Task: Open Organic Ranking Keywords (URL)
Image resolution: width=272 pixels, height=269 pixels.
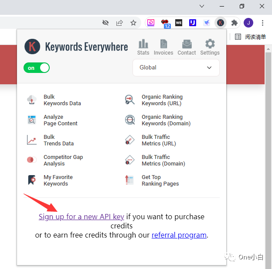Action: tap(162, 100)
